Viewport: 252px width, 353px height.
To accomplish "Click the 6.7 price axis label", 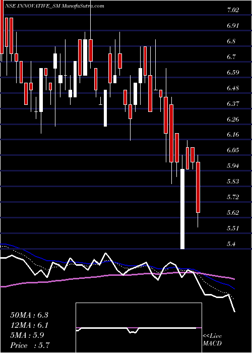I will tap(231, 56).
